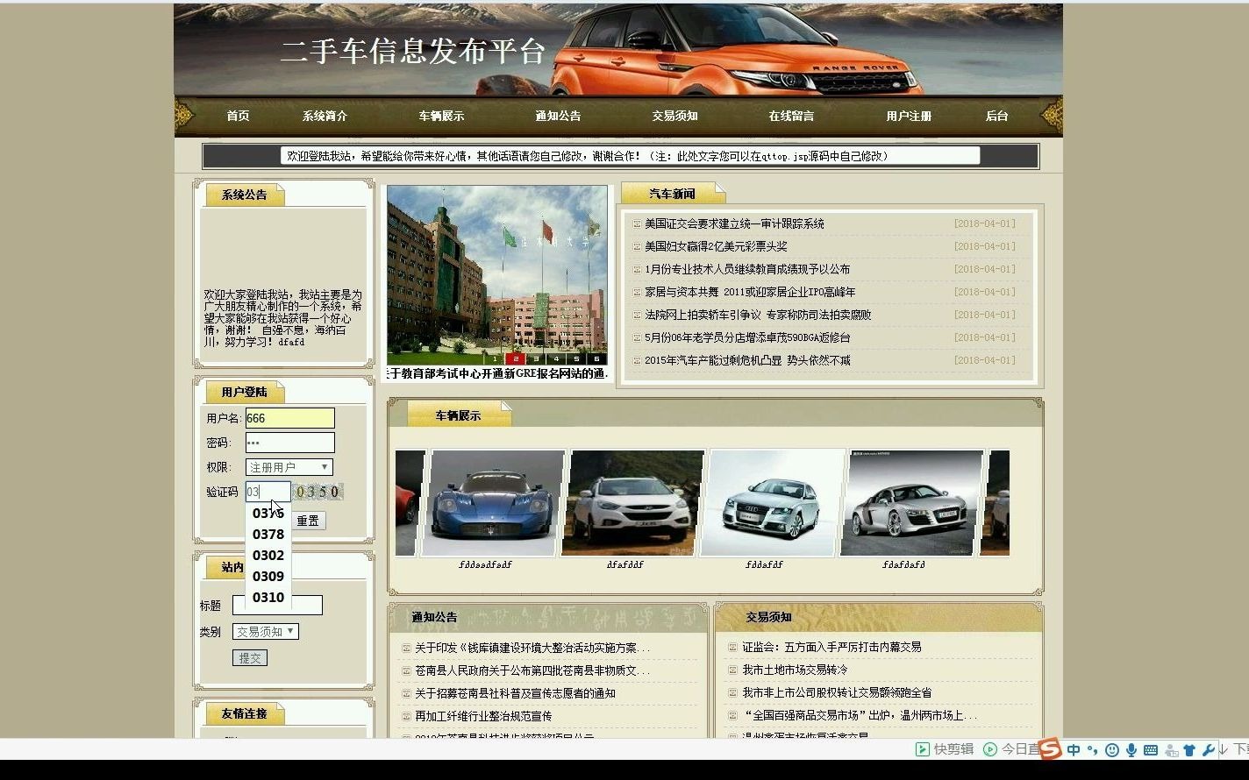This screenshot has width=1249, height=780.
Task: Choose 0310 from captcha autocomplete list
Action: click(x=268, y=597)
